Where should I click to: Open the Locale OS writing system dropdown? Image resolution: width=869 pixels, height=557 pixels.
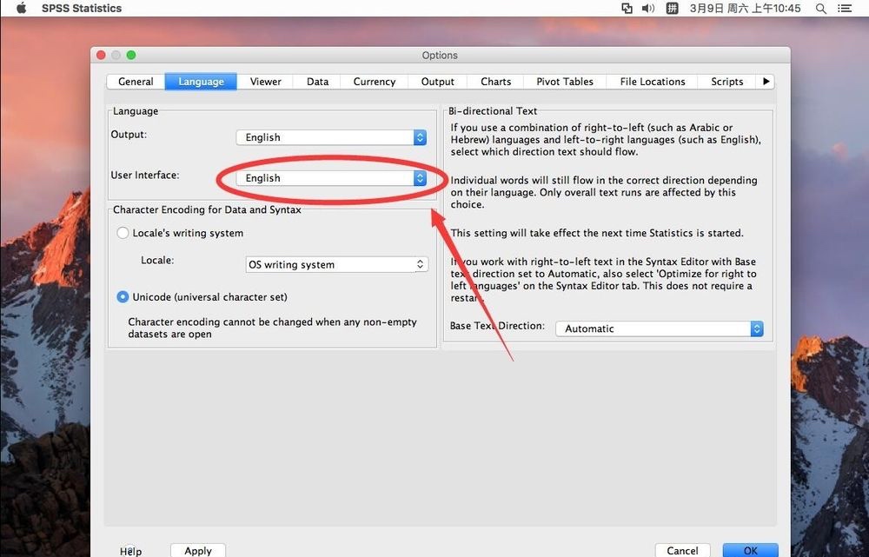pos(337,264)
